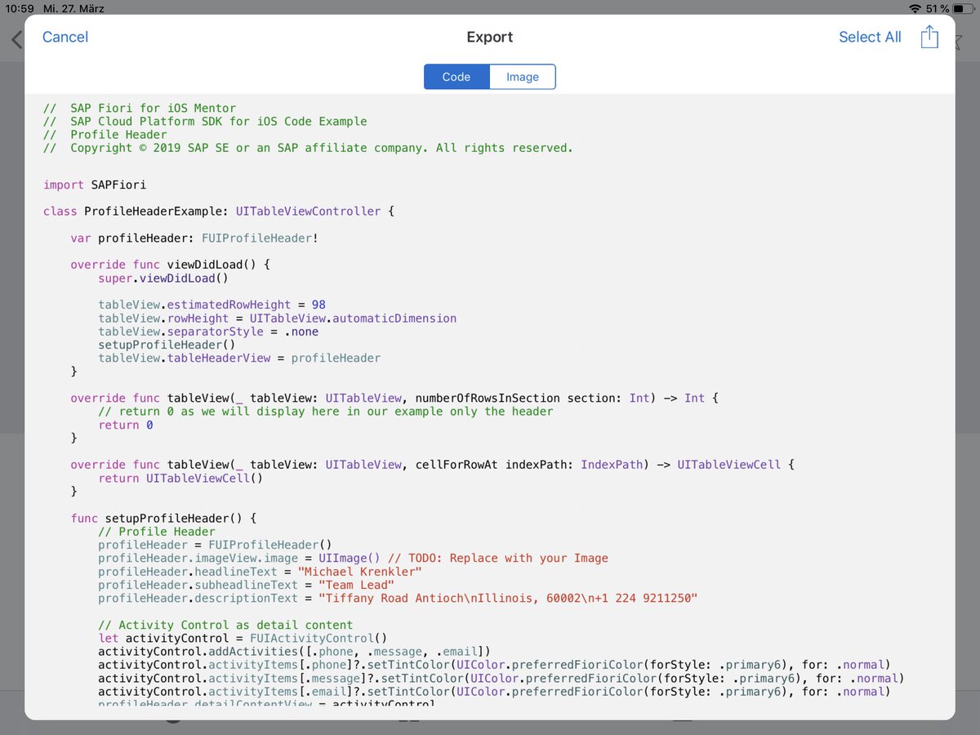Tap the share icon in Export header
The height and width of the screenshot is (735, 980).
[x=929, y=37]
